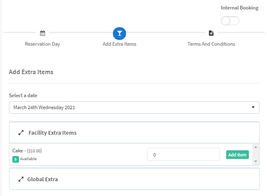Click the document icon for Terms And Conditions

211,33
